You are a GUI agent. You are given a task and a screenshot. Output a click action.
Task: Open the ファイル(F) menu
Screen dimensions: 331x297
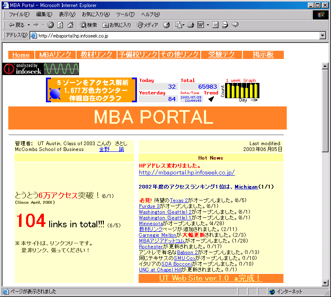coord(19,14)
